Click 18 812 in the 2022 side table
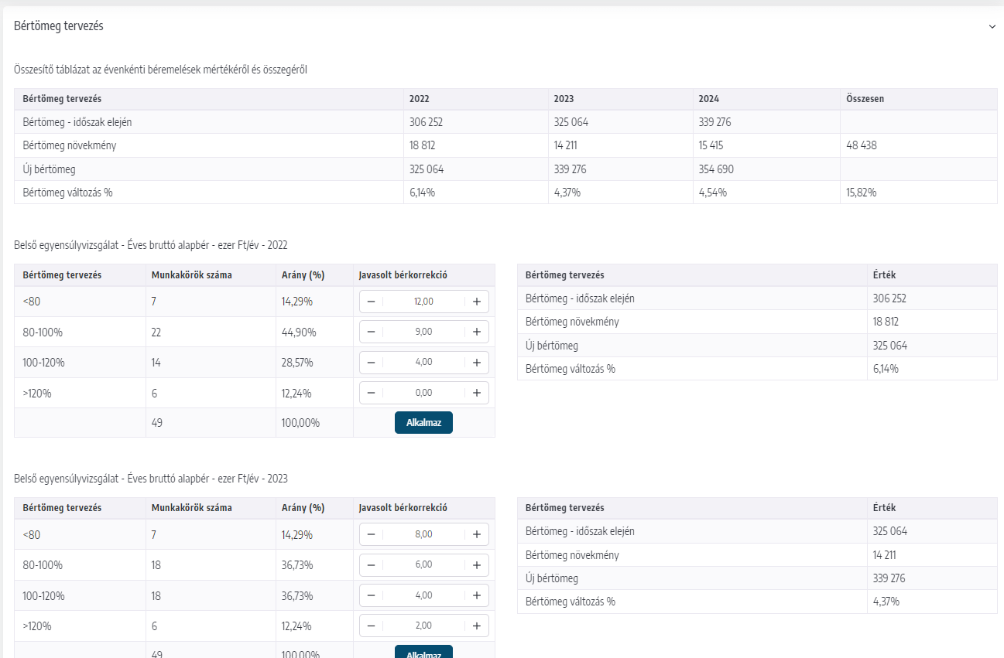Viewport: 1004px width, 658px height. 886,322
